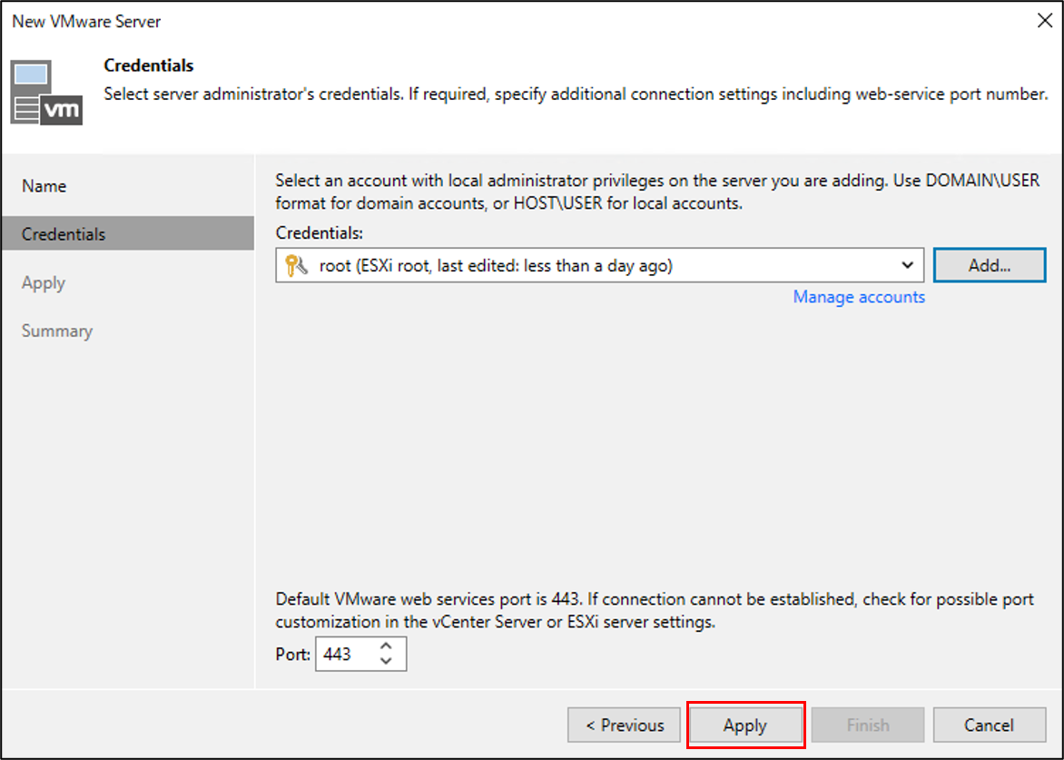This screenshot has height=760, width=1064.
Task: Cancel the New VMware Server wizard
Action: point(990,725)
